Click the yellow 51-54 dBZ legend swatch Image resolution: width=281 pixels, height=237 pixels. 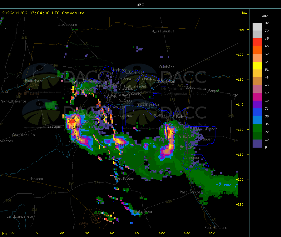point(257,66)
